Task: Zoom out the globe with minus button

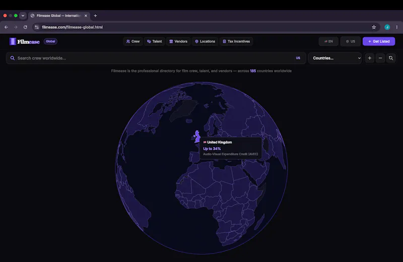Action: [x=380, y=58]
